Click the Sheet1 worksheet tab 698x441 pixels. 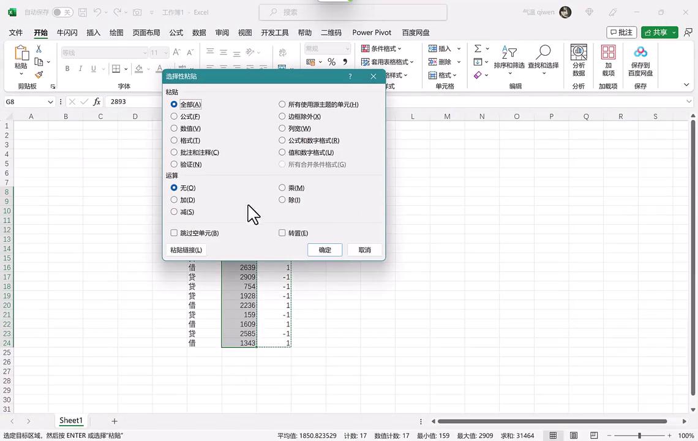(x=70, y=420)
